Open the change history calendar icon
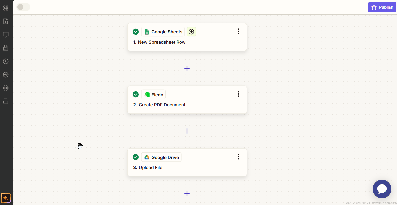 6,48
